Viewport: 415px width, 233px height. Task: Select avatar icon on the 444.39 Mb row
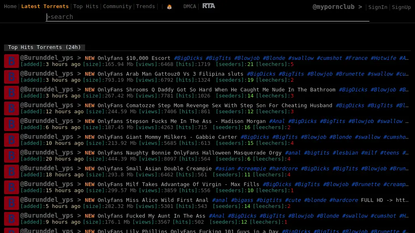[11, 156]
